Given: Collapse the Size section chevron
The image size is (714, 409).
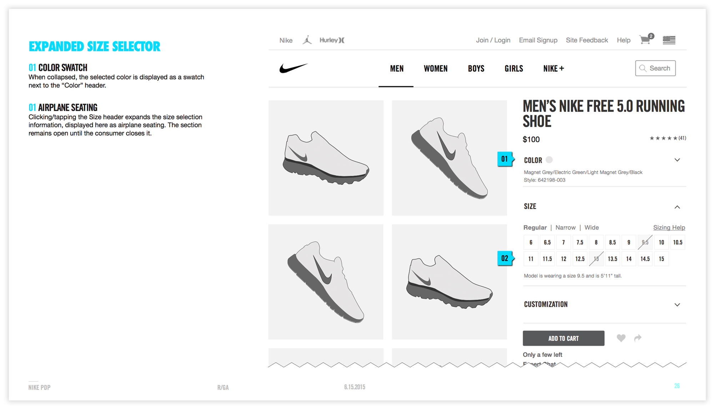Looking at the screenshot, I should pyautogui.click(x=677, y=207).
